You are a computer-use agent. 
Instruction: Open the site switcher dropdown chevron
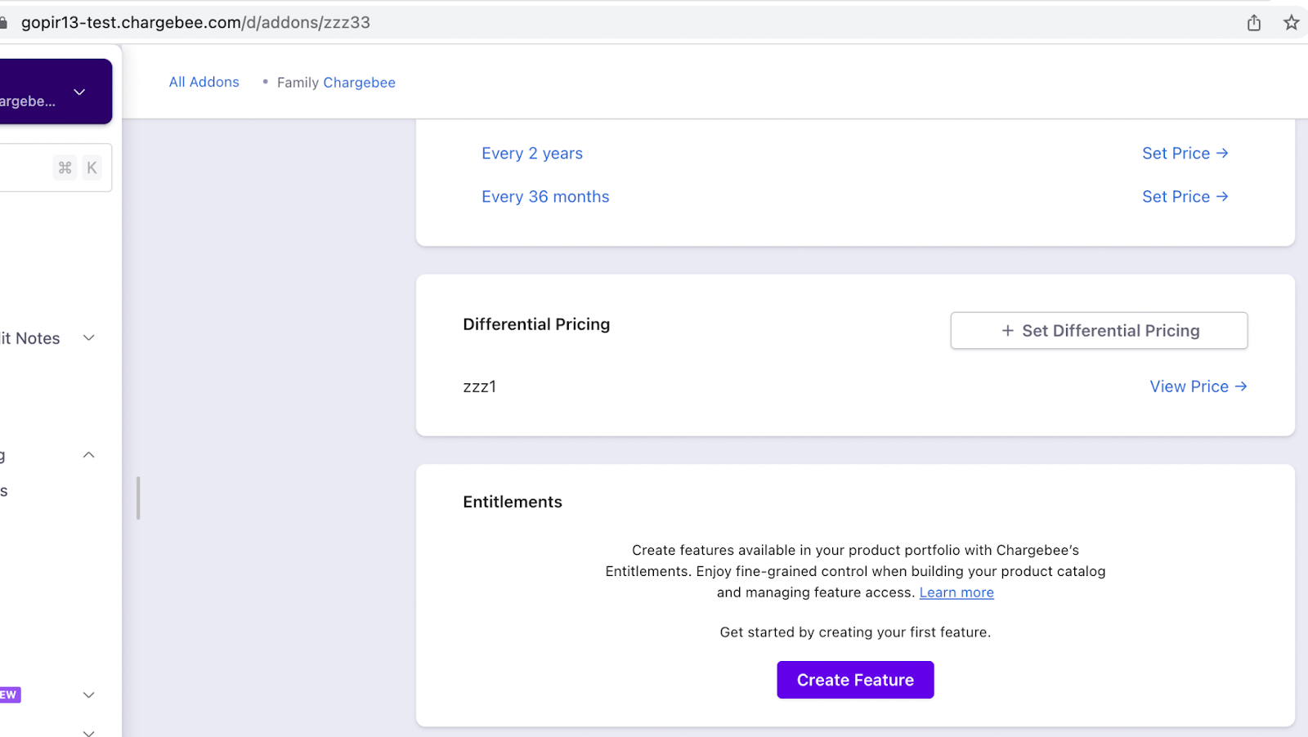[79, 92]
